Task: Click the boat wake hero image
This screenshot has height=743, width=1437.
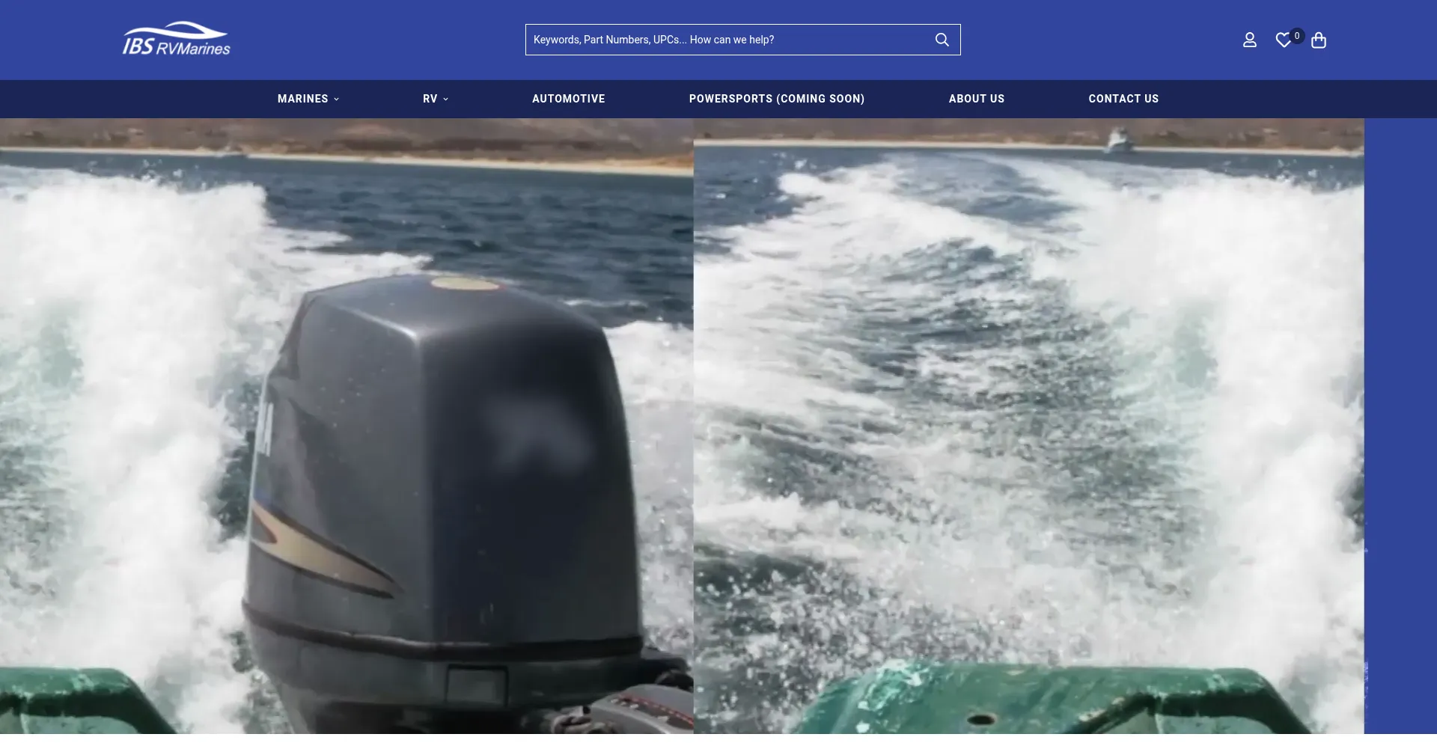Action: tap(1029, 426)
